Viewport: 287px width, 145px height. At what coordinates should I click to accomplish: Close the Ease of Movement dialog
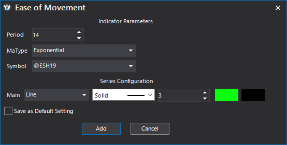[x=278, y=8]
